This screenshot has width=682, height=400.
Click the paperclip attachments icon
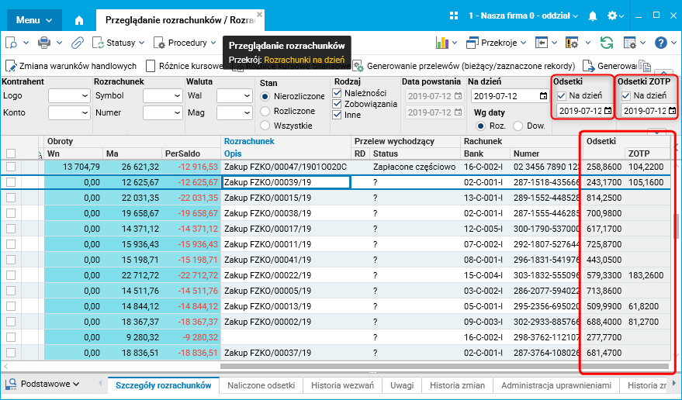click(x=78, y=43)
